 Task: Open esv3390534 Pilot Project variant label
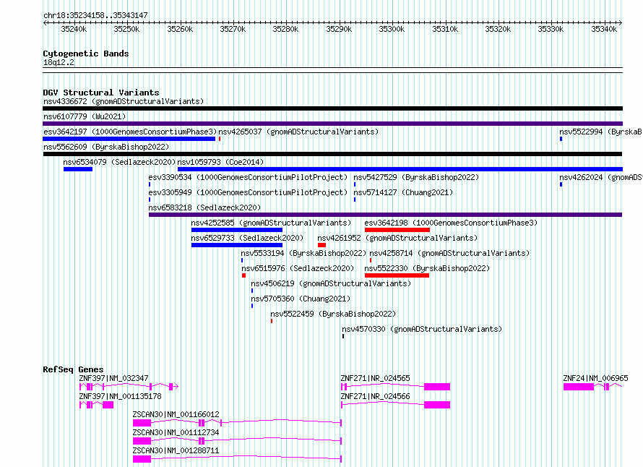pyautogui.click(x=248, y=177)
